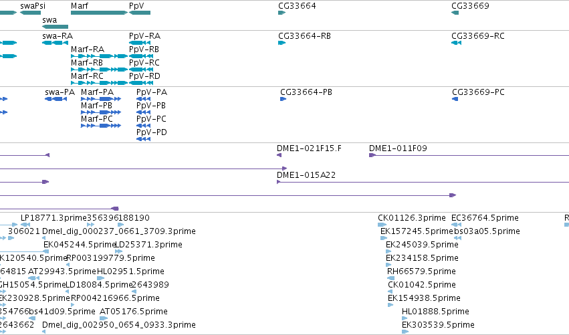Select the CK01042.5prime EST glyph

pos(390,292)
